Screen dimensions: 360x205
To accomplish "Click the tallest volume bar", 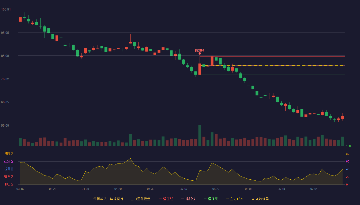I will 200,136.
